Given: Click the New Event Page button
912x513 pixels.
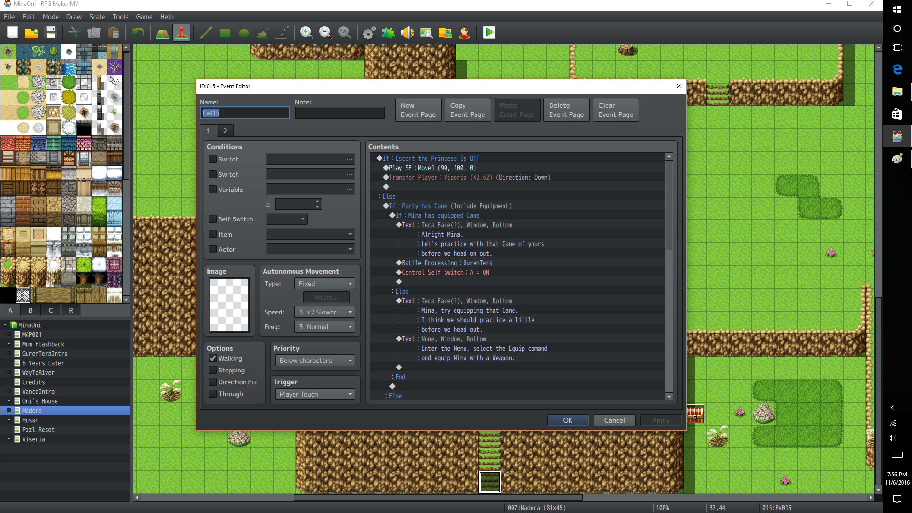Looking at the screenshot, I should click(418, 110).
